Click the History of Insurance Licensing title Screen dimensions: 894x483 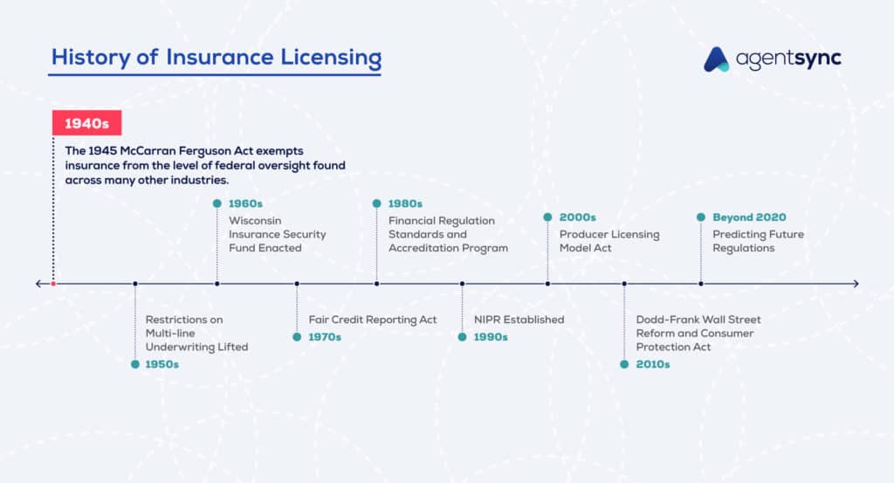(216, 58)
